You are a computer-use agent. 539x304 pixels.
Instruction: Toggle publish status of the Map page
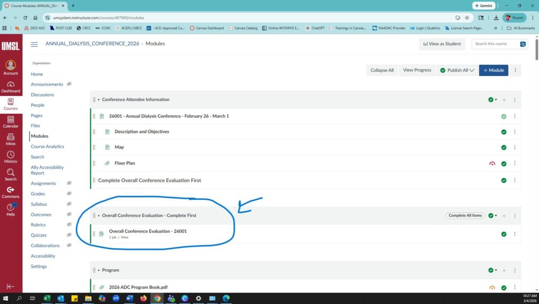point(504,148)
